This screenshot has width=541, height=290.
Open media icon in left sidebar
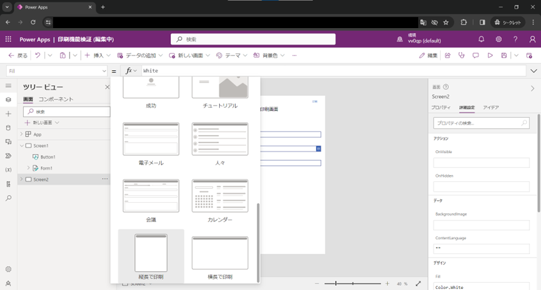pyautogui.click(x=9, y=142)
